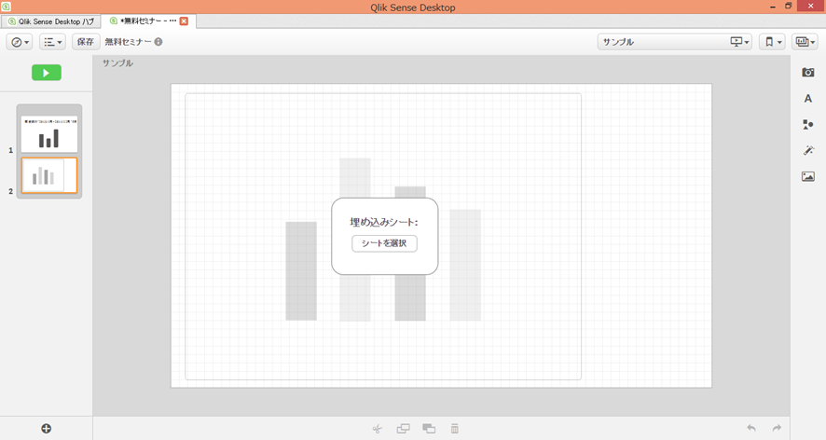
Task: Open the media library image icon
Action: 807,176
